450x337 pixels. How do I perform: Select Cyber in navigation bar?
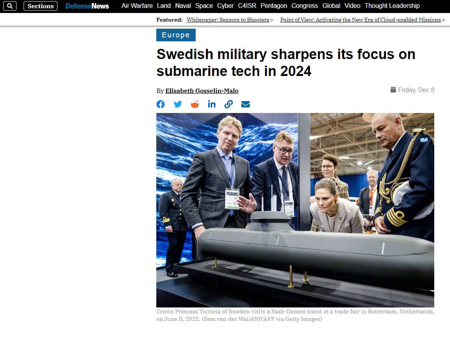(x=225, y=6)
